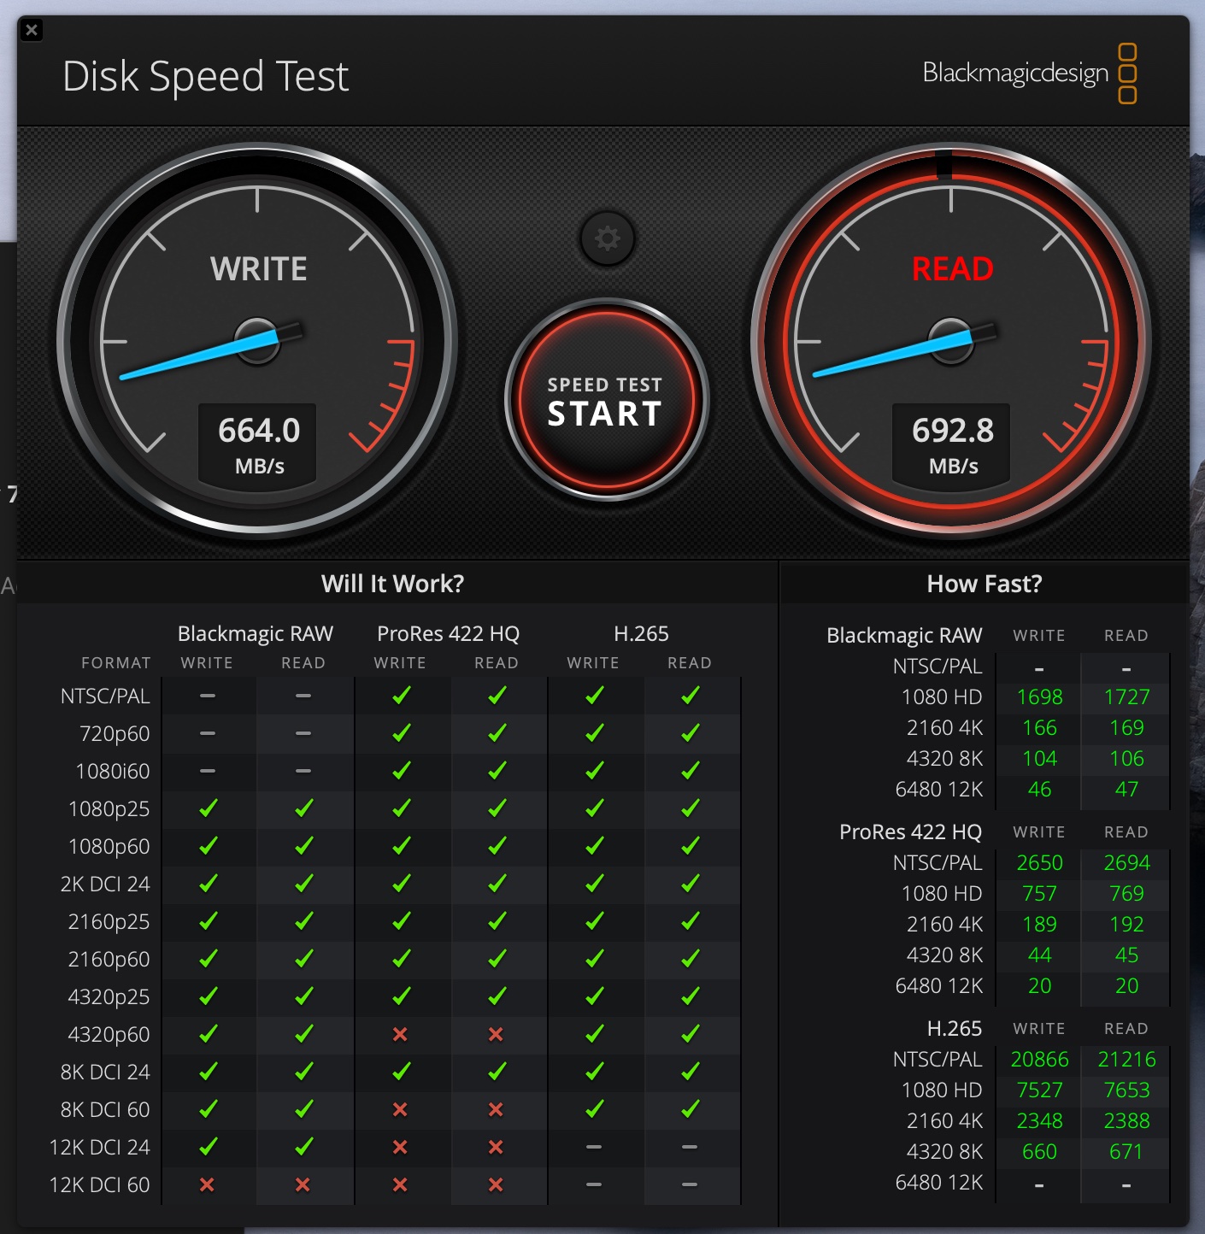This screenshot has height=1234, width=1205.
Task: Click the ProRes 422 HQ column heading
Action: point(448,633)
